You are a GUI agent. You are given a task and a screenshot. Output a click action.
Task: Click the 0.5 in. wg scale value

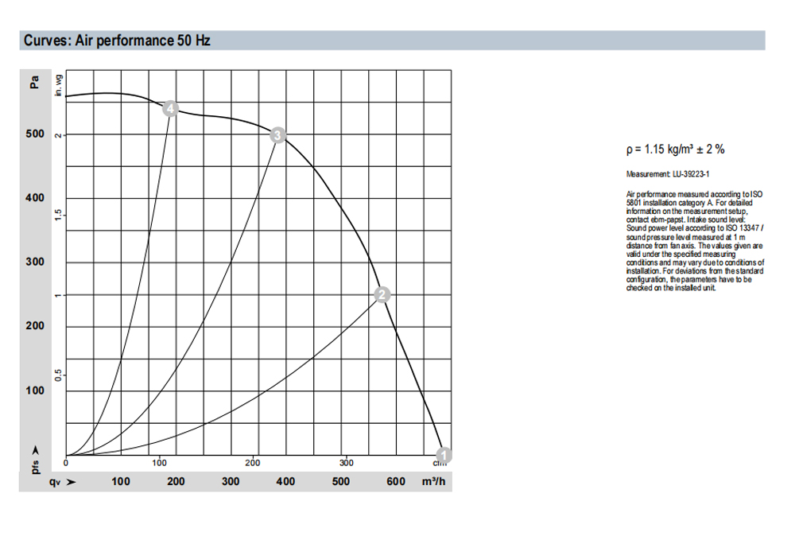tap(59, 375)
